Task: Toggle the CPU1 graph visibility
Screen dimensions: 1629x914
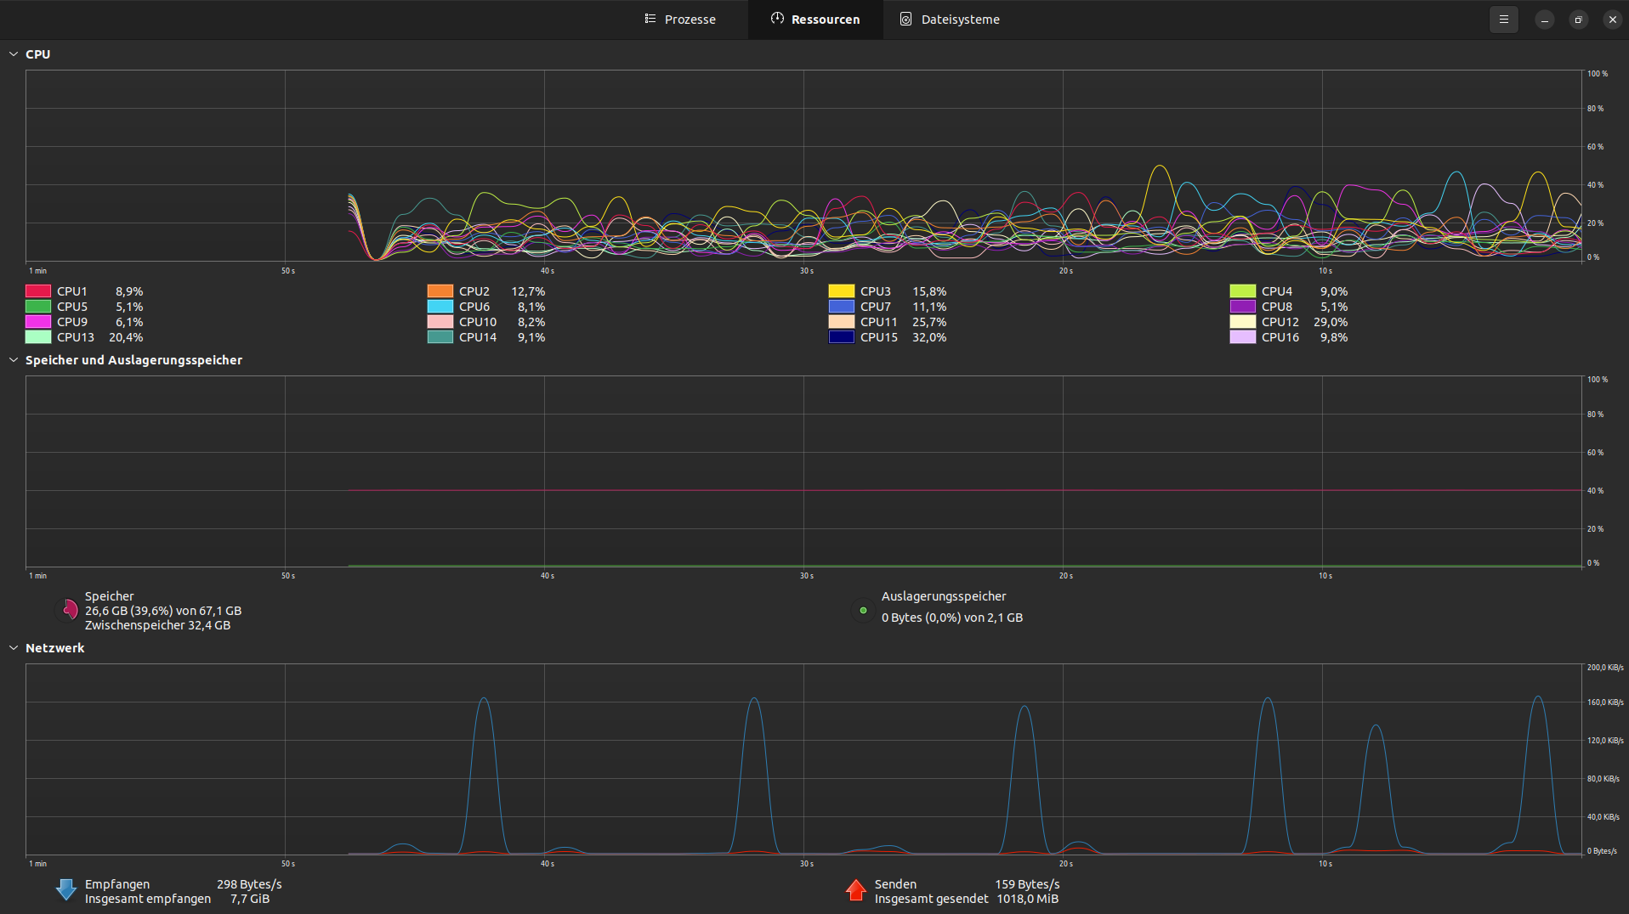Action: coord(37,291)
